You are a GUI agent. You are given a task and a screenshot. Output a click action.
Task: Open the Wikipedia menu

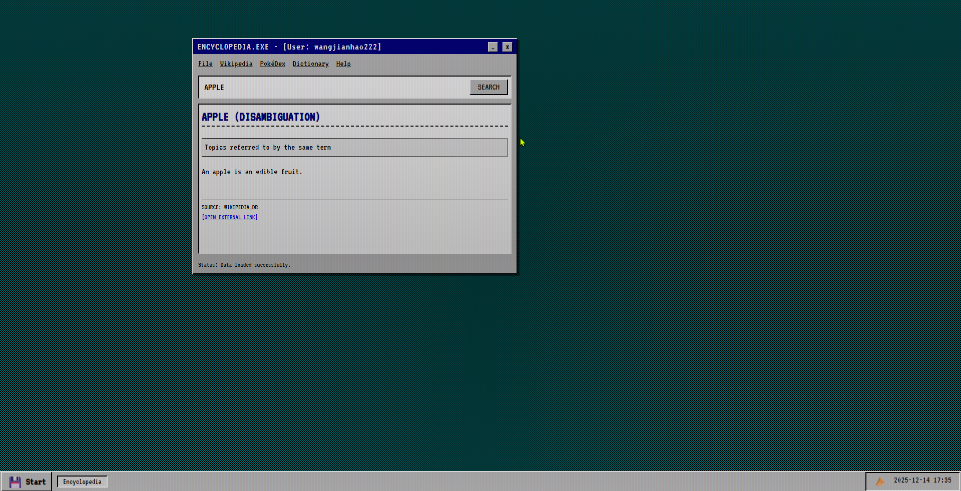click(236, 64)
